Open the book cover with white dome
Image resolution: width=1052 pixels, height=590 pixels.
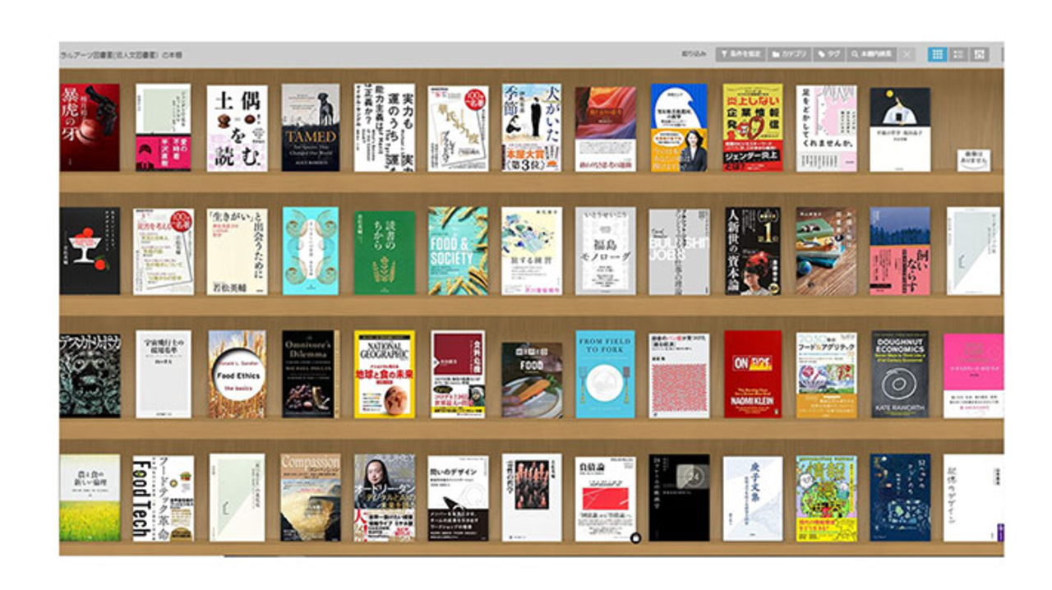(900, 129)
